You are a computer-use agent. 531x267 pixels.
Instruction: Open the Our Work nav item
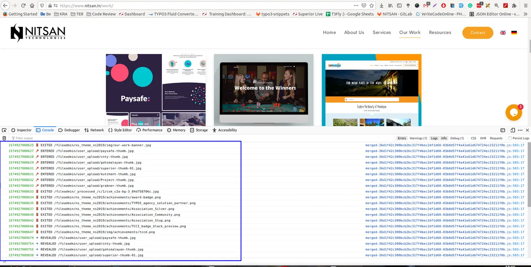click(x=410, y=33)
